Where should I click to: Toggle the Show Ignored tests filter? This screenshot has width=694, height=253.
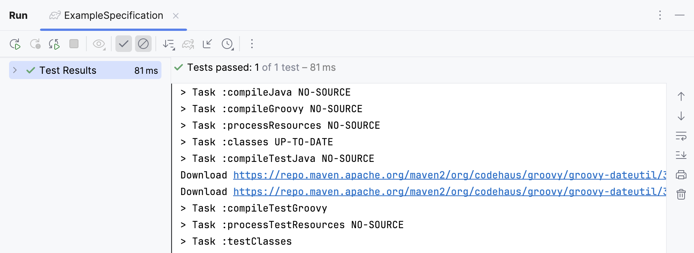click(x=143, y=44)
